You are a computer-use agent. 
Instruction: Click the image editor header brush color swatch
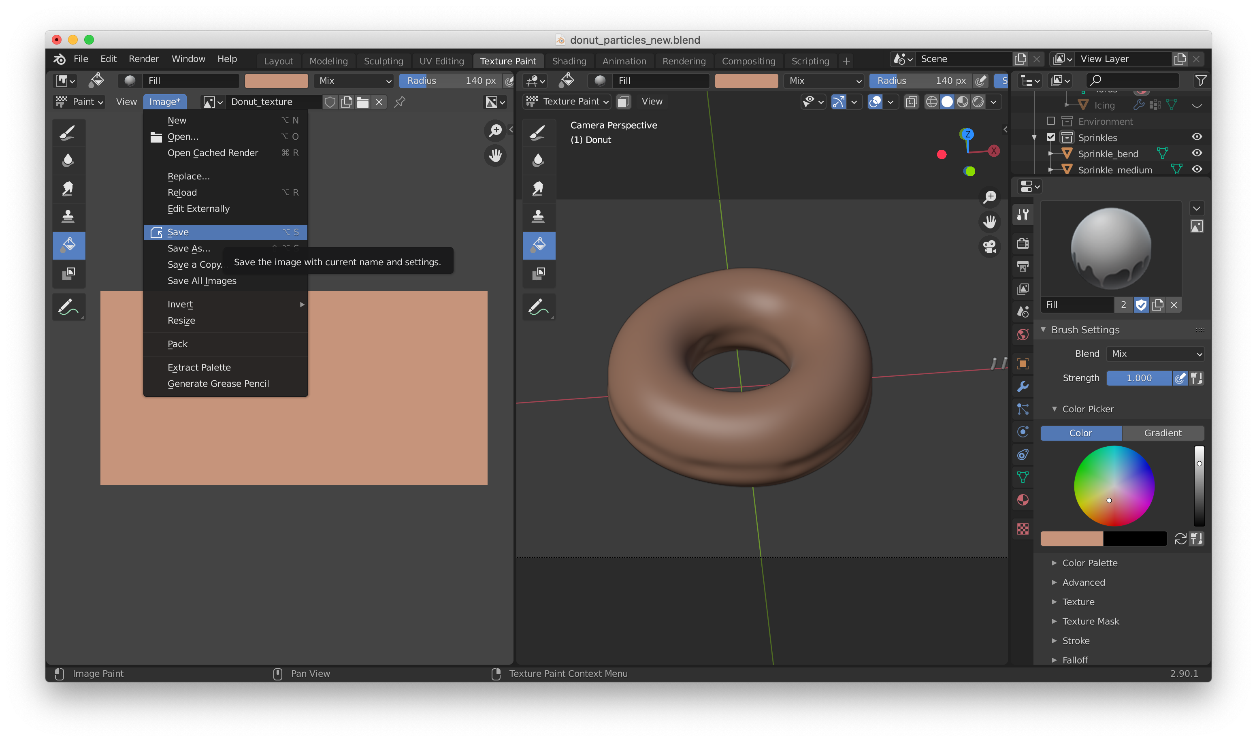pos(276,81)
